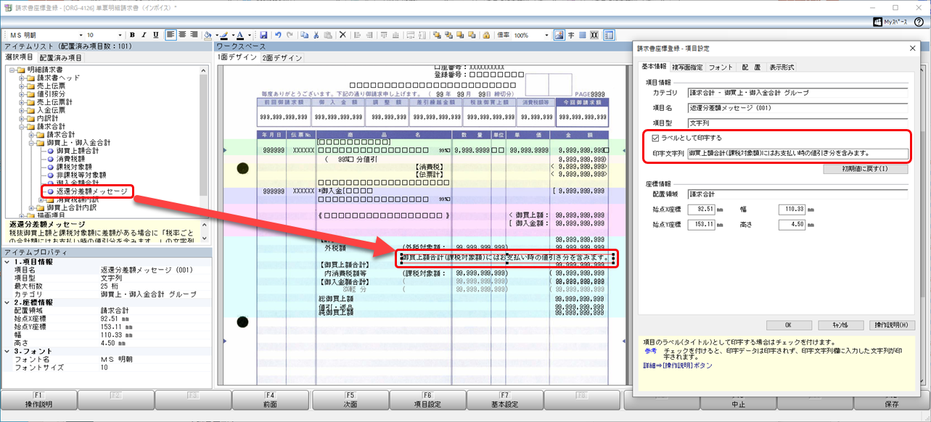Open the 配置 tab in dialog
Screen dimensions: 931x422
[x=751, y=67]
